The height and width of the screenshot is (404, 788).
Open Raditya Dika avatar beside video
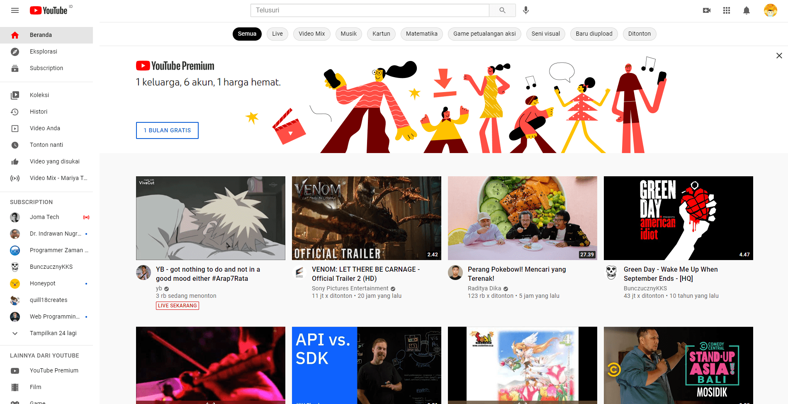(x=455, y=273)
